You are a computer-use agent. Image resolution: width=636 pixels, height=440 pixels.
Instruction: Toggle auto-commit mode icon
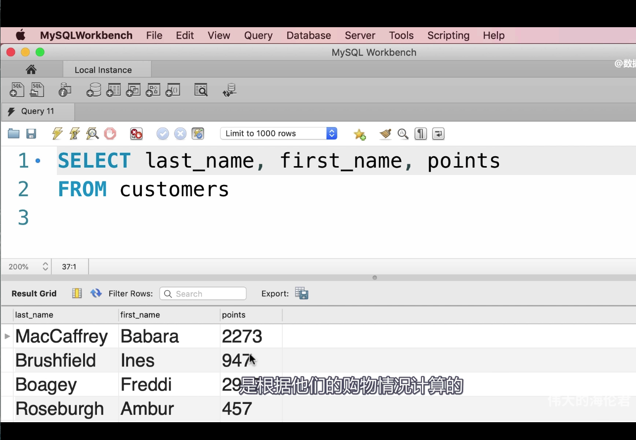[198, 133]
